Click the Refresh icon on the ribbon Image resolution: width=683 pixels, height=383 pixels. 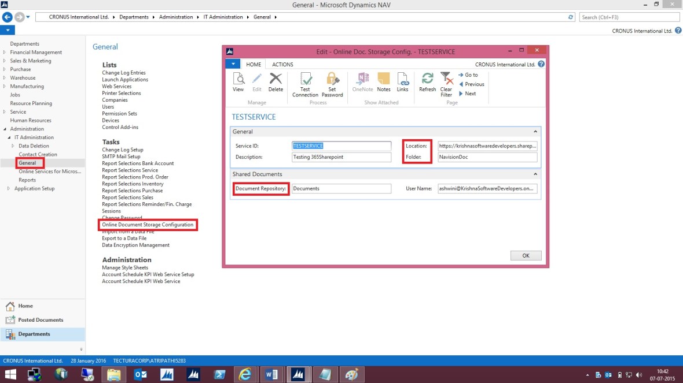(427, 84)
